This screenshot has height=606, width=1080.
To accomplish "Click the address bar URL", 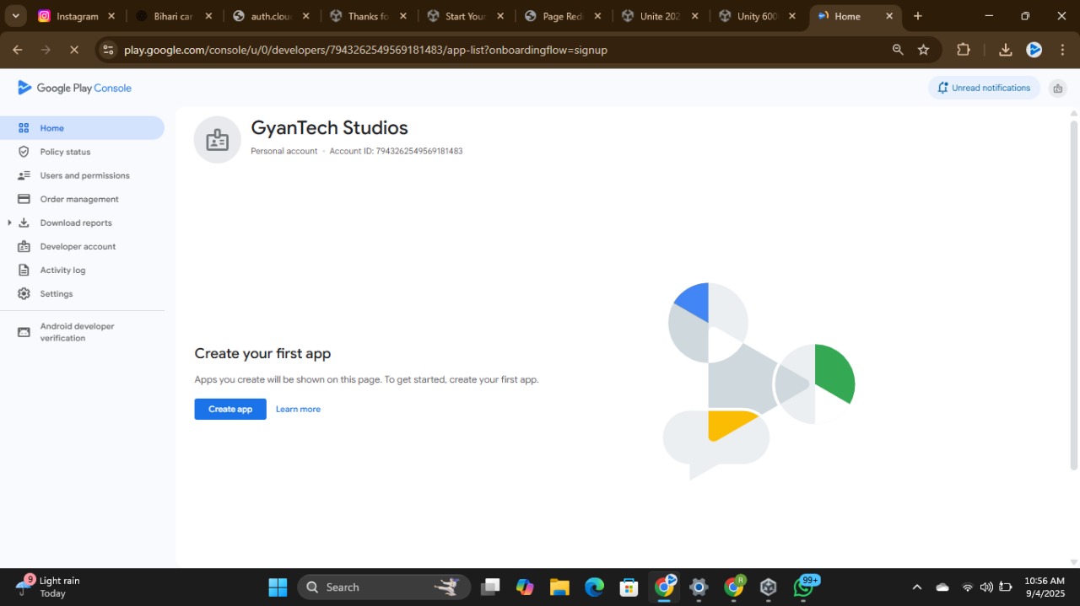I will tap(365, 50).
